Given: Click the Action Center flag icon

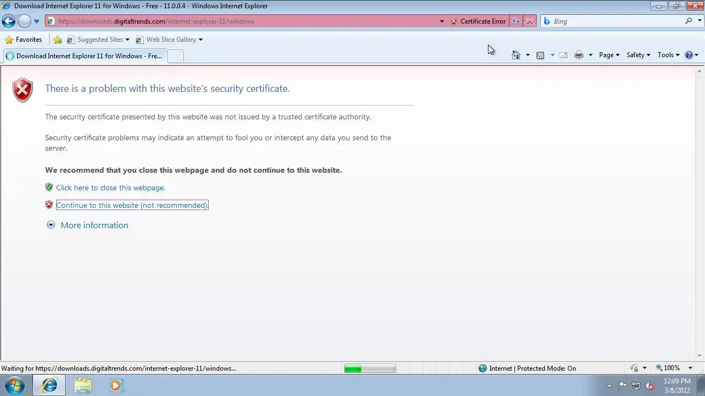Looking at the screenshot, I should coord(622,386).
